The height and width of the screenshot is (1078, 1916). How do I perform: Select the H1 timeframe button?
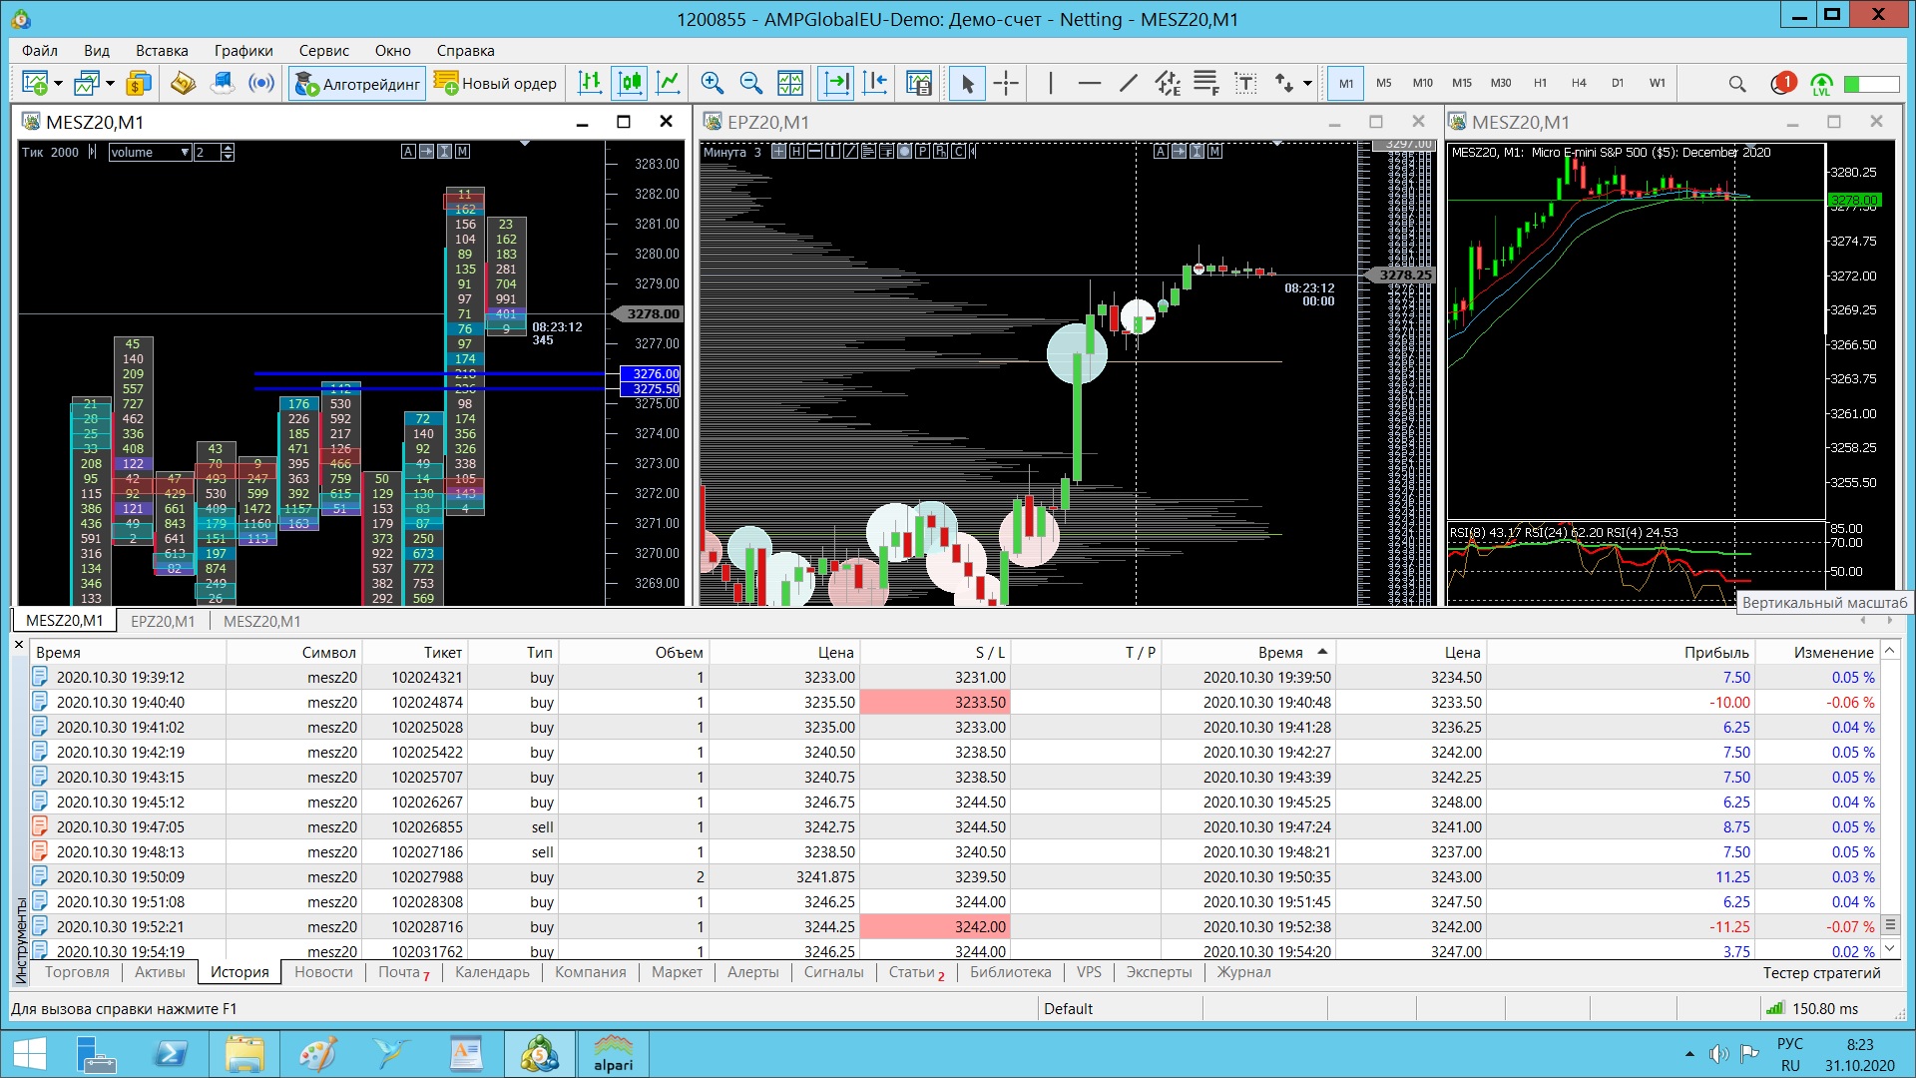(x=1540, y=84)
